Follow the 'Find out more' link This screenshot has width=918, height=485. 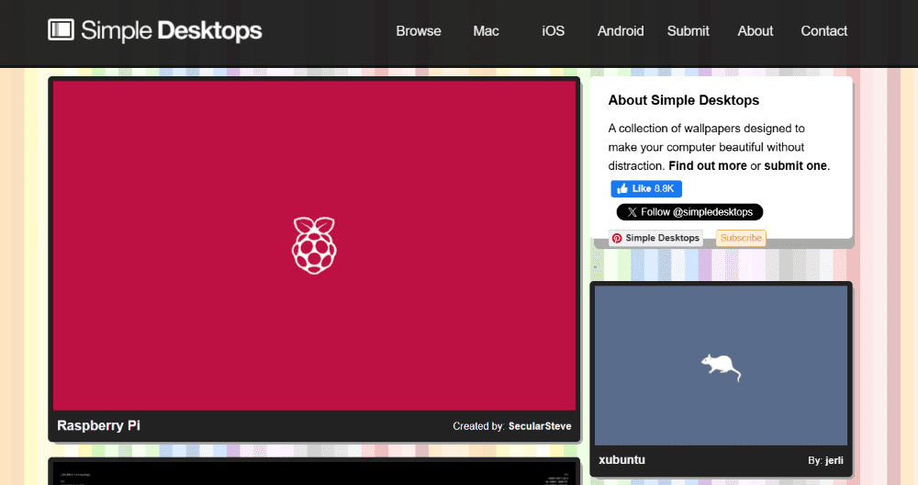tap(708, 165)
